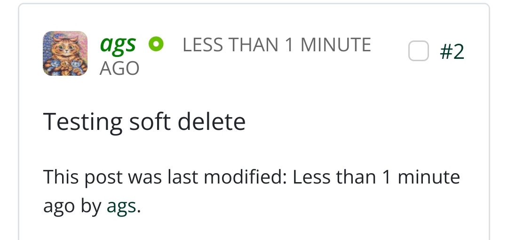This screenshot has width=508, height=240.
Task: Click the 'Less than 1 minute ago' timestamp
Action: pos(277,45)
